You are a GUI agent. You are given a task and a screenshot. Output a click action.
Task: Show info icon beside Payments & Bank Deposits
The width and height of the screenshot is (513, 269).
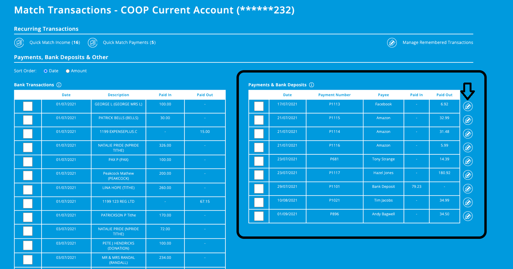click(311, 85)
